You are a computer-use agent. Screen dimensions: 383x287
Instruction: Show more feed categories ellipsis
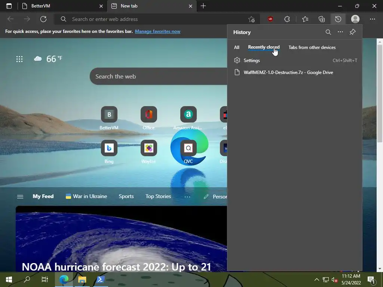187,197
